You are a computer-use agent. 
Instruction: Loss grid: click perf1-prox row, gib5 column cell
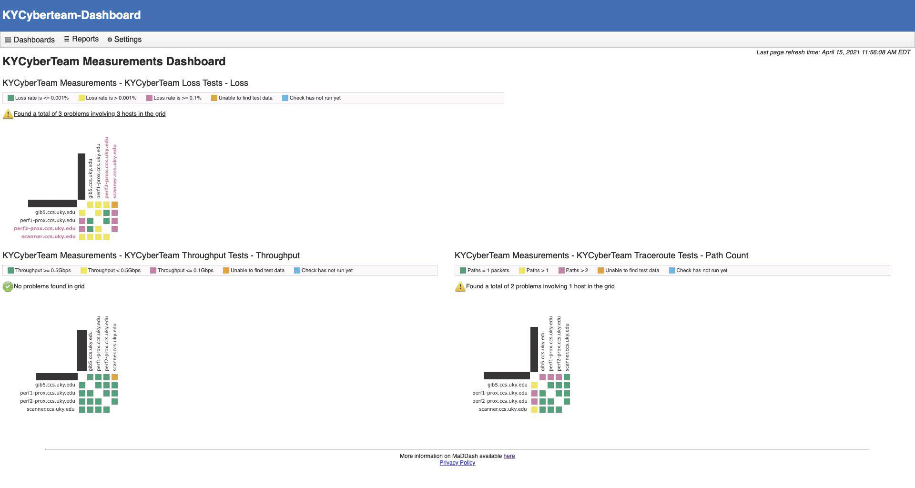pos(90,221)
